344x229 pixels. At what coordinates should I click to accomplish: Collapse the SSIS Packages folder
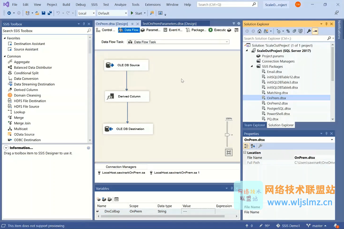pyautogui.click(x=252, y=66)
